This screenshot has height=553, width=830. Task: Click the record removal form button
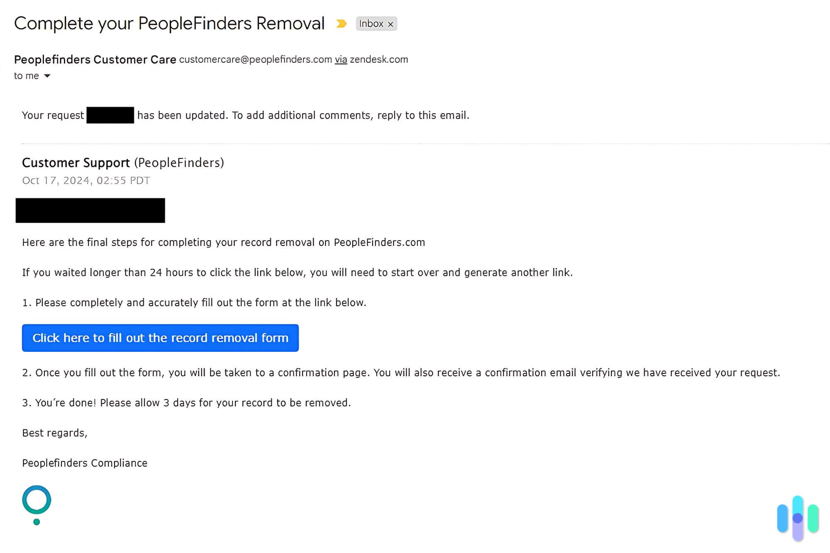(x=161, y=338)
